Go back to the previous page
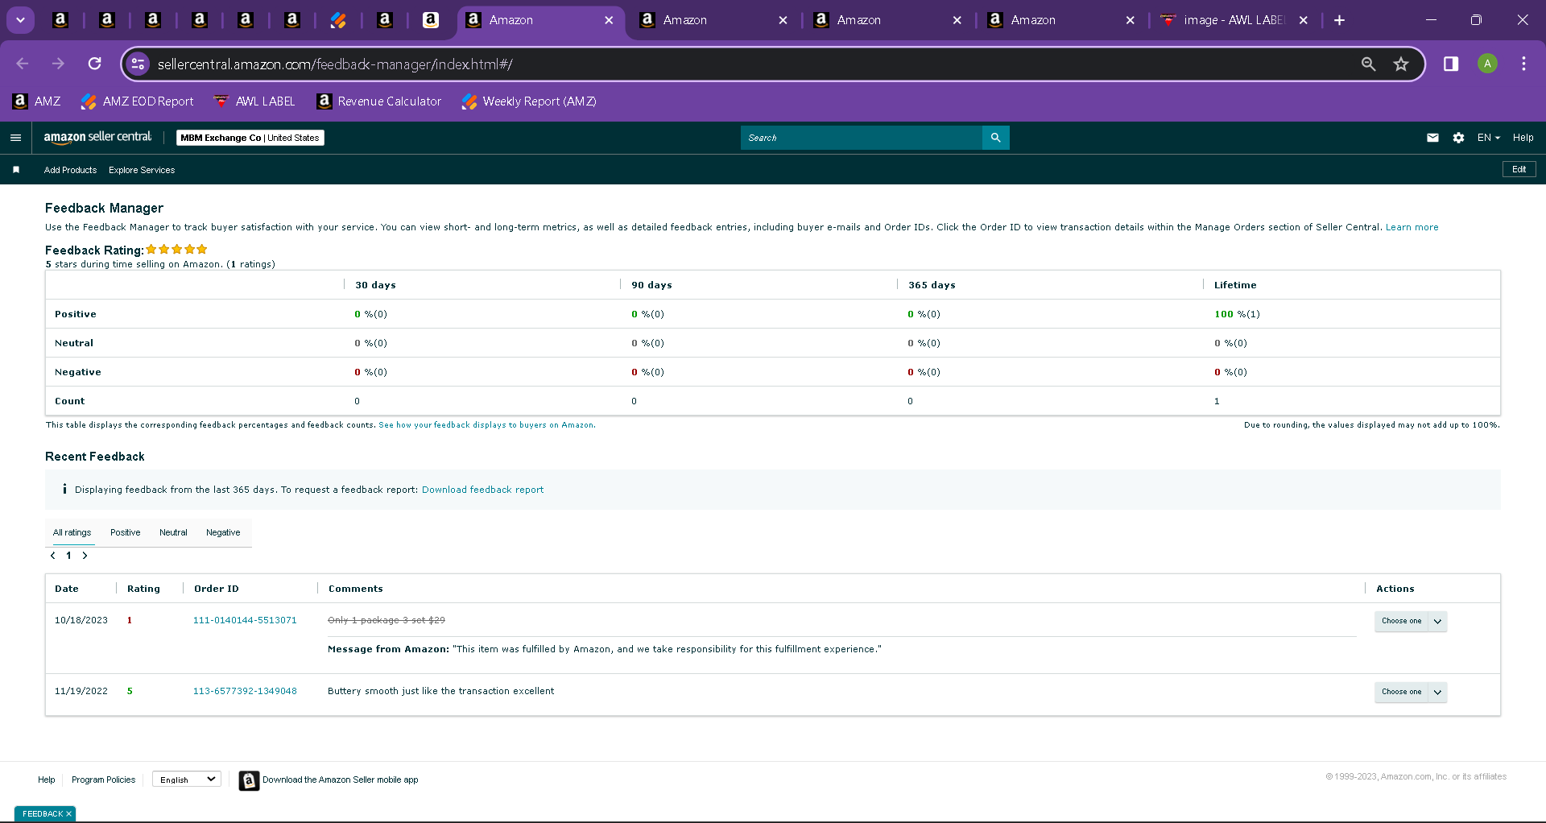1546x823 pixels. pos(23,64)
